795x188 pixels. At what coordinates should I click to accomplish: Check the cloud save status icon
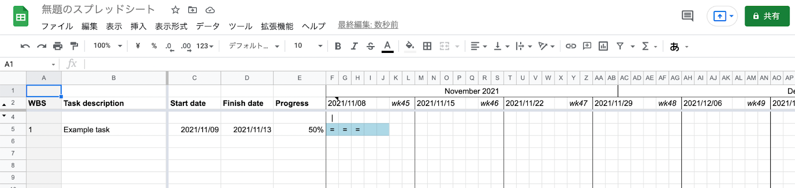click(x=210, y=10)
